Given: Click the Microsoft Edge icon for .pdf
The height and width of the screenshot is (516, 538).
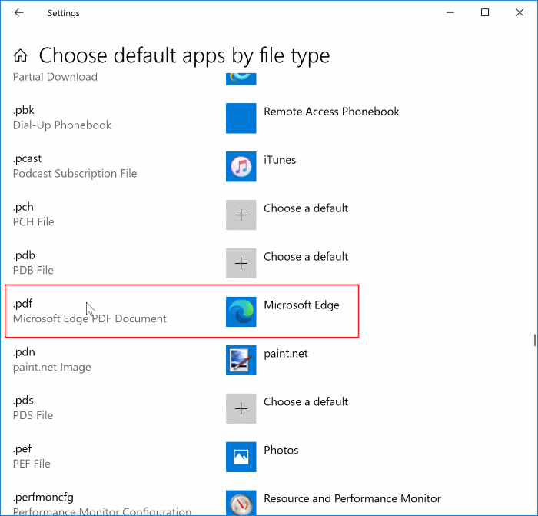Looking at the screenshot, I should [x=241, y=311].
